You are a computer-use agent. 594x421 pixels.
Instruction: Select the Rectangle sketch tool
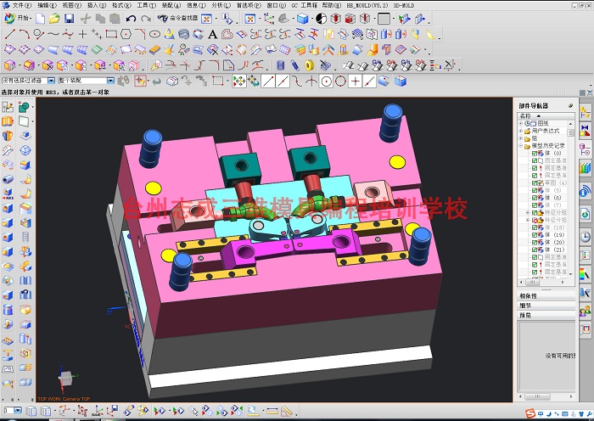[x=111, y=35]
